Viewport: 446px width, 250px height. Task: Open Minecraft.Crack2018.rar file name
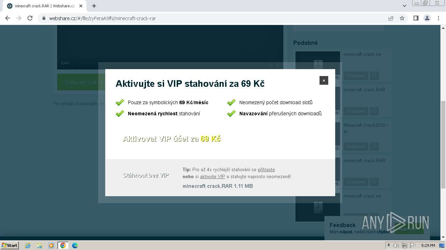point(366,128)
